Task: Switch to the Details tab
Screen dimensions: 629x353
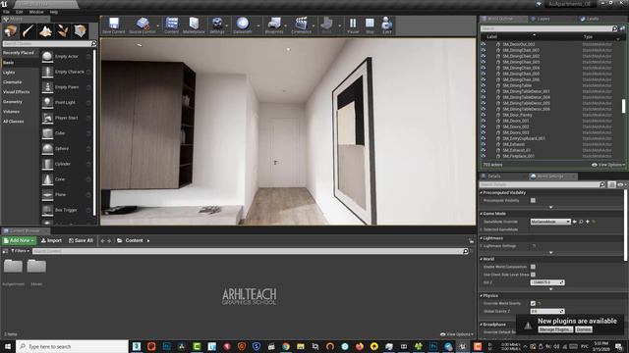Action: tap(494, 176)
